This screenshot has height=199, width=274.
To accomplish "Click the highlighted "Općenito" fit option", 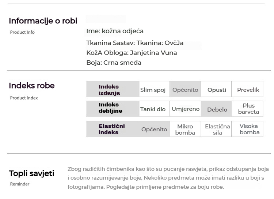I will (185, 90).
